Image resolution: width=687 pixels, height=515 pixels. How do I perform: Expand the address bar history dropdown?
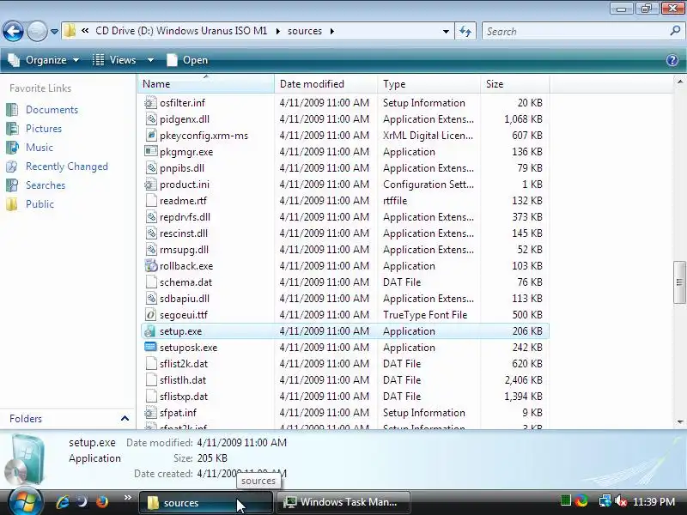click(446, 31)
